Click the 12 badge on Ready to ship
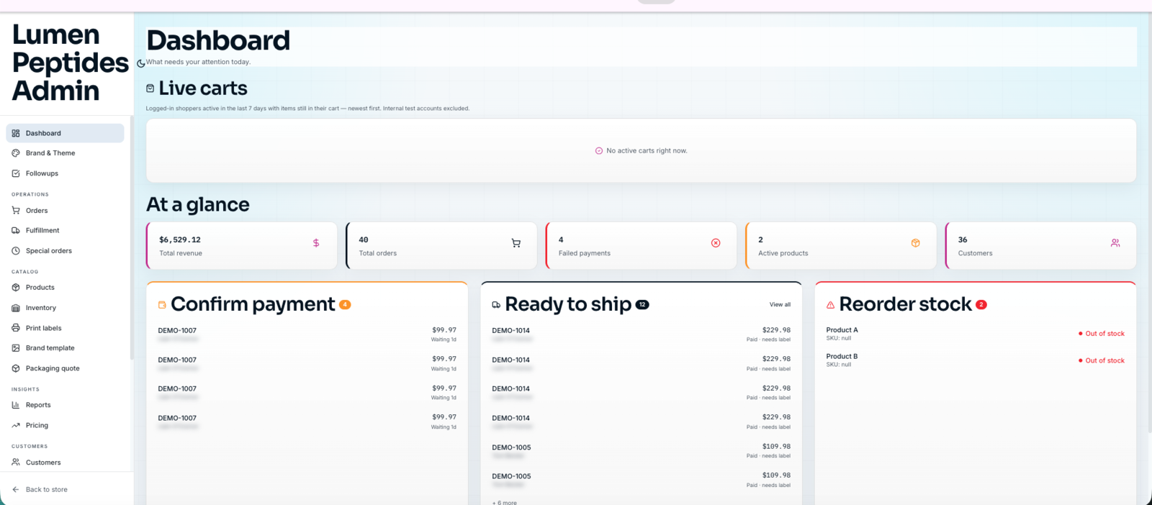 pos(642,305)
